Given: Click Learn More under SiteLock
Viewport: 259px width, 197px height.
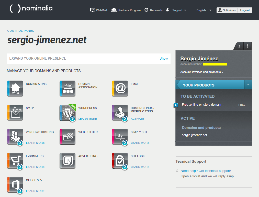Looking at the screenshot, I should [x=140, y=167].
